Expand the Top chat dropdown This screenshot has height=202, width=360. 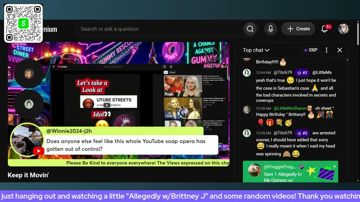coord(256,50)
